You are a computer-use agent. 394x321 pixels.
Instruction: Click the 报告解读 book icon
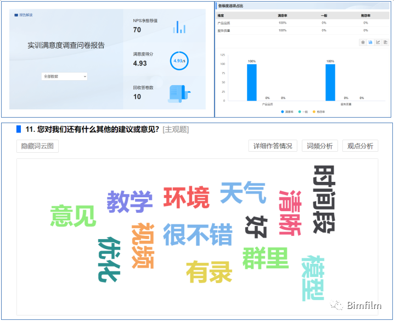(16, 15)
